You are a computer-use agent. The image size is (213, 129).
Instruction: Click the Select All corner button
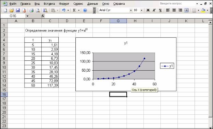4,21
